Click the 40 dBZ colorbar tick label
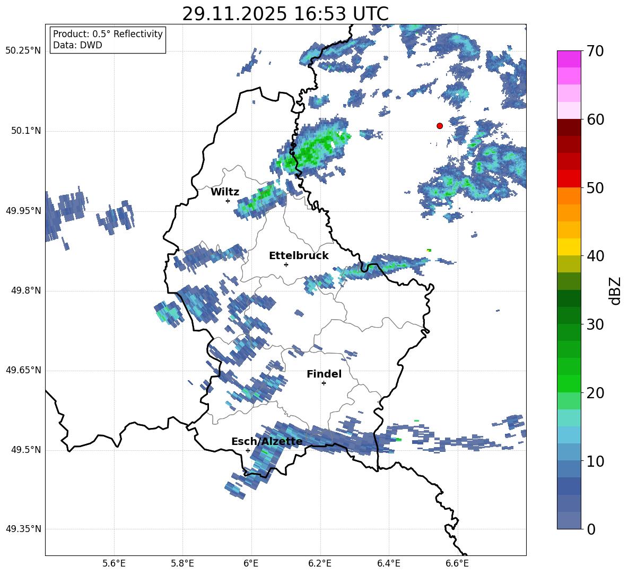This screenshot has width=628, height=574. (x=595, y=256)
